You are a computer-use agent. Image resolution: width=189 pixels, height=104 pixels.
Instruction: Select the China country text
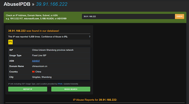[x=38, y=72]
